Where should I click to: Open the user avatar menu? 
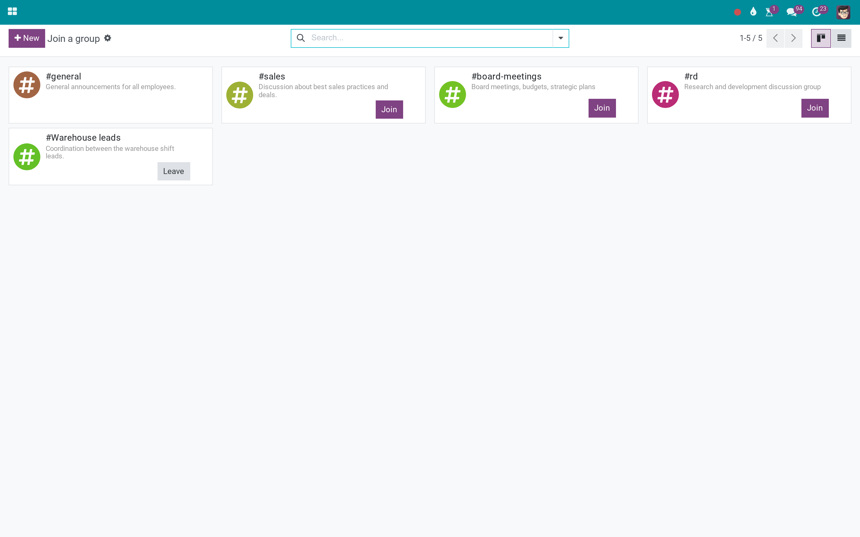tap(843, 12)
